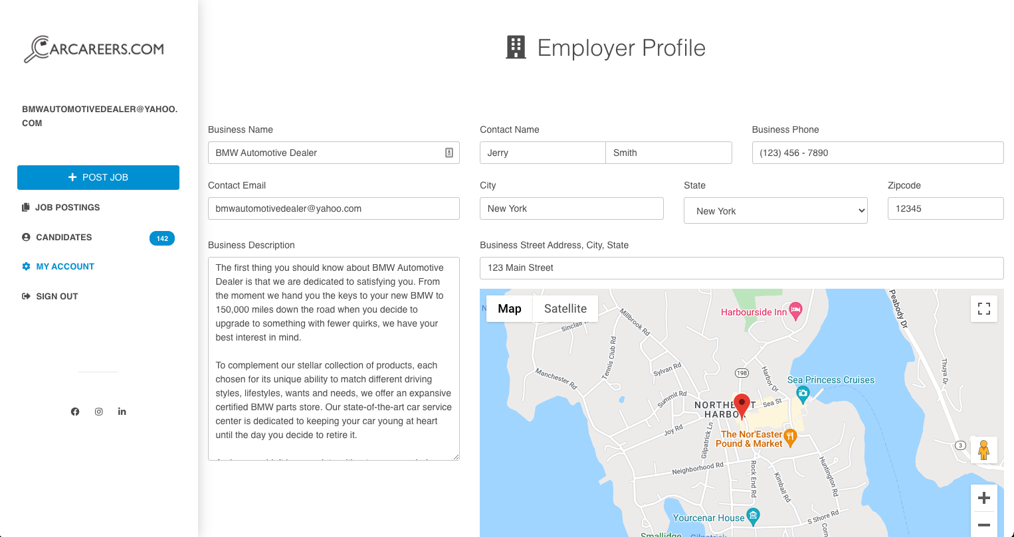This screenshot has height=537, width=1014.
Task: Click the Sea Princess Cruises camera marker
Action: (803, 395)
